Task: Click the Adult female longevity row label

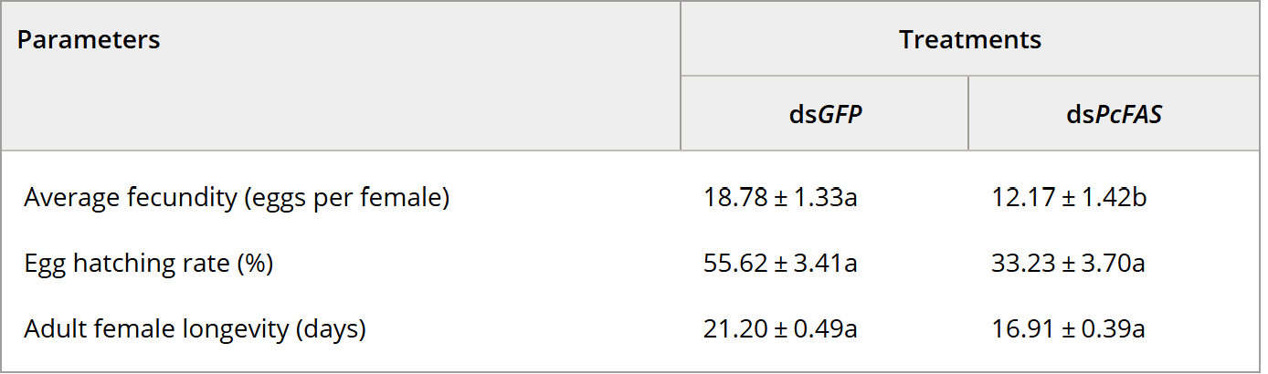Action: [x=195, y=328]
